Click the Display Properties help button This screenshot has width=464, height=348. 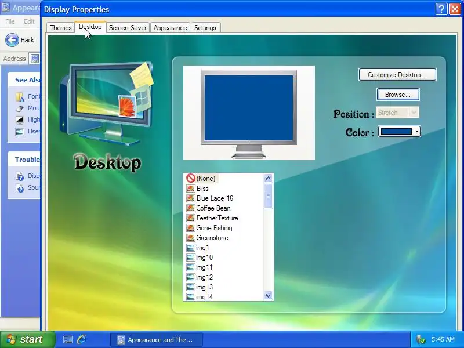coord(441,9)
